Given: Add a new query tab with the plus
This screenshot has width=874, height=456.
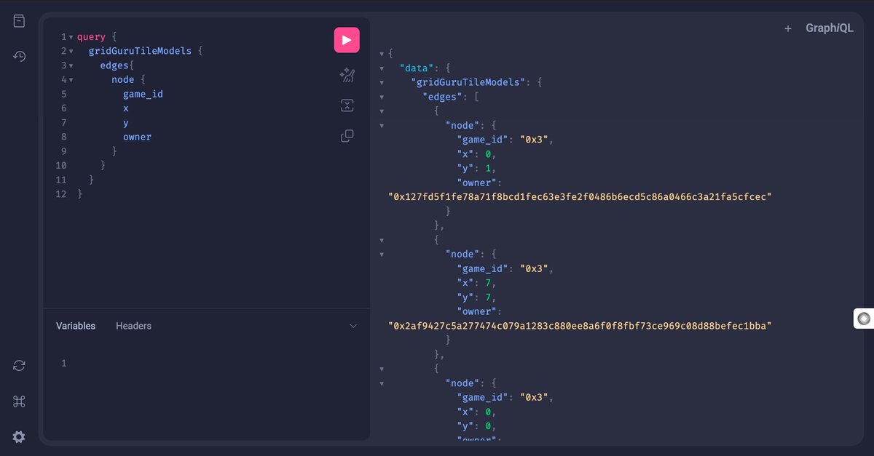Looking at the screenshot, I should [x=787, y=28].
